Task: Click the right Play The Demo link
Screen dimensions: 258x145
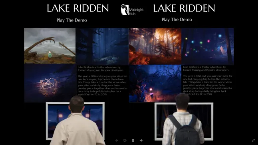Action: pyautogui.click(x=177, y=20)
